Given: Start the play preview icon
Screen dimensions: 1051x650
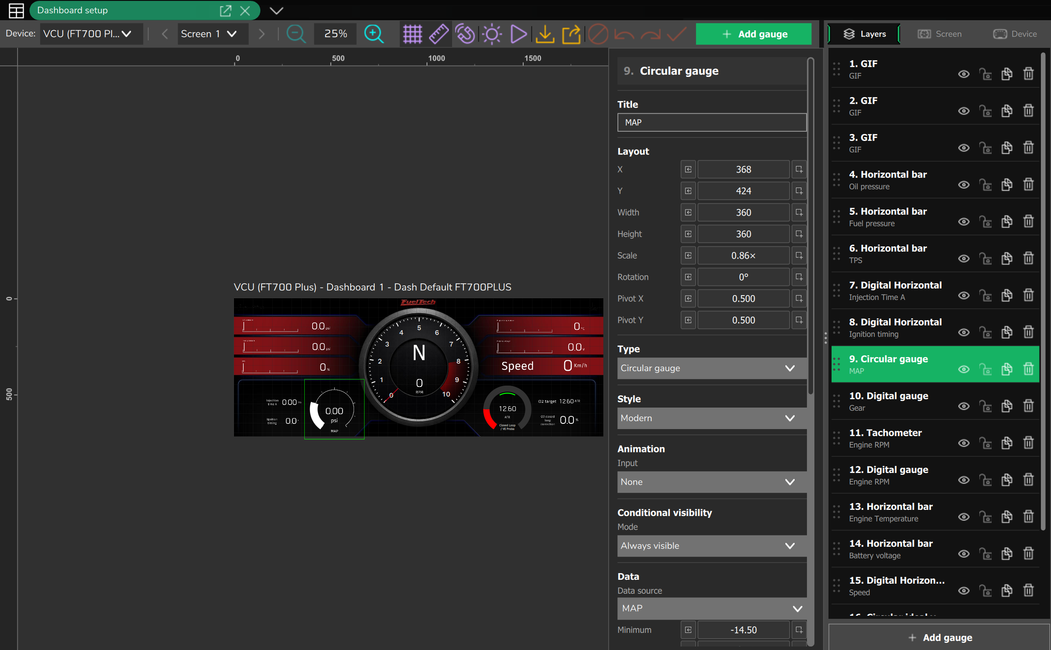Looking at the screenshot, I should click(x=518, y=34).
